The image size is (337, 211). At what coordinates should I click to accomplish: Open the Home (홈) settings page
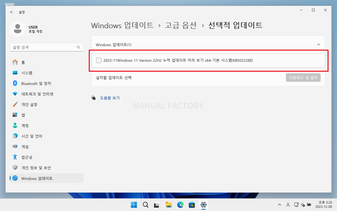47,62
